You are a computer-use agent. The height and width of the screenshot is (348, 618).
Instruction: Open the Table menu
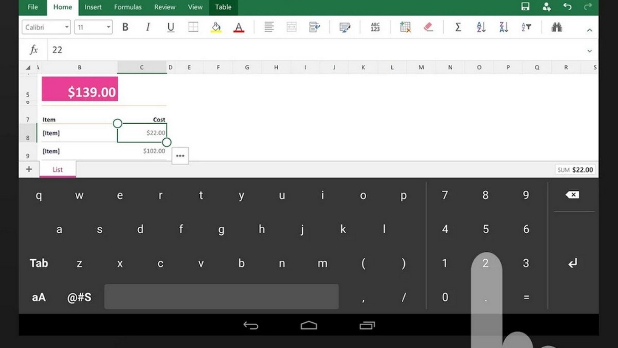[x=223, y=7]
